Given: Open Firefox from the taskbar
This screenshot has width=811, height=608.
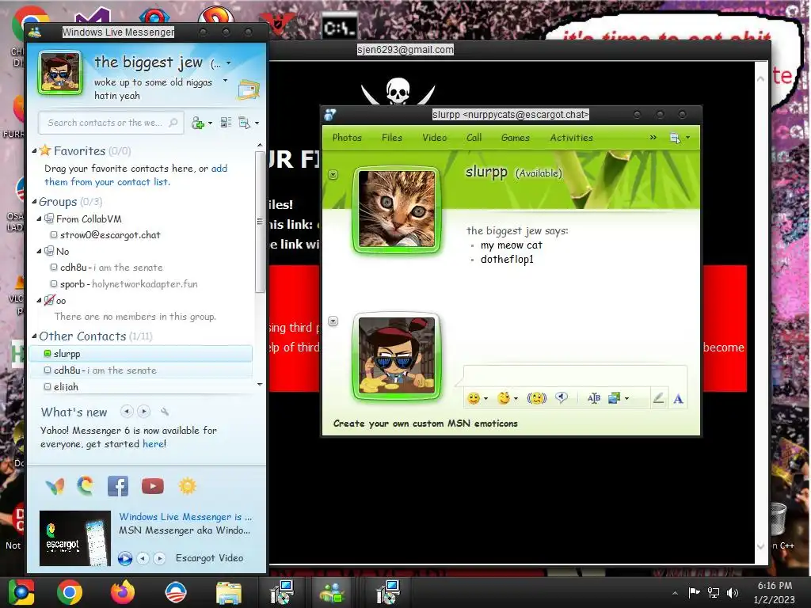Looking at the screenshot, I should click(123, 592).
